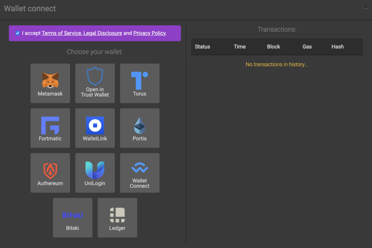The height and width of the screenshot is (248, 372).
Task: Connect with Ledger hardware wallet
Action: point(117,217)
